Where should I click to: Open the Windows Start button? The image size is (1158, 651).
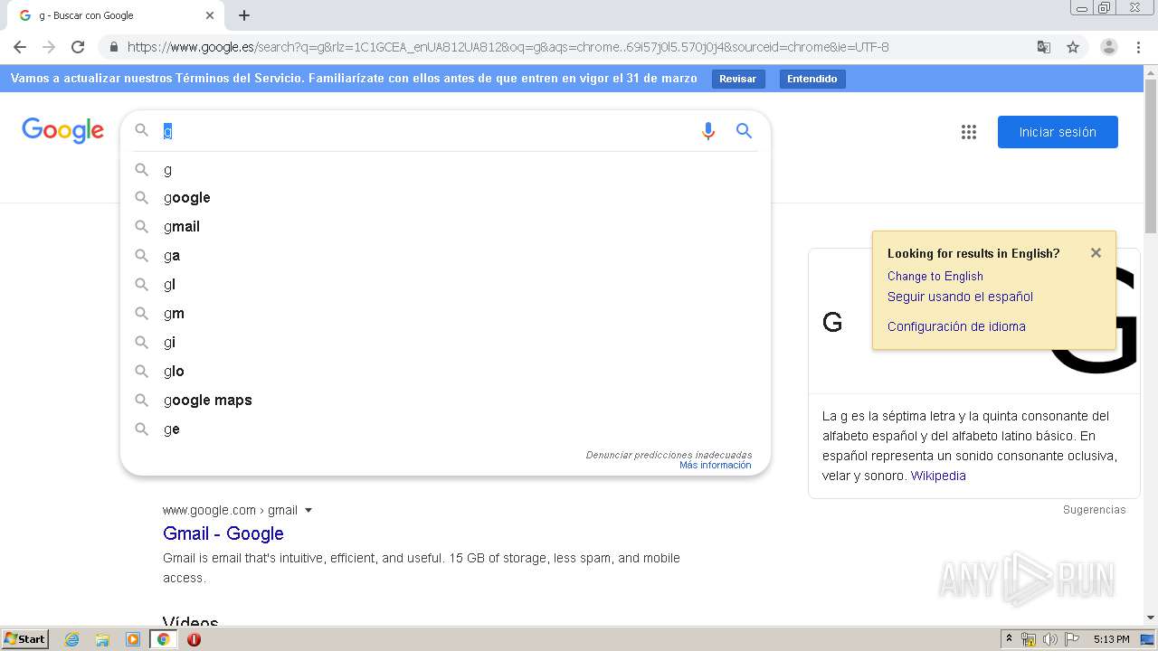pos(24,639)
